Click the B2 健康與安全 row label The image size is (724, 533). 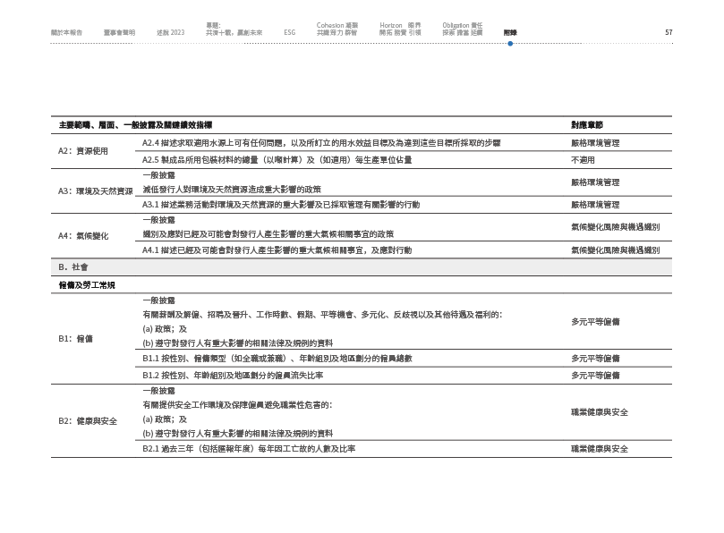click(x=88, y=419)
